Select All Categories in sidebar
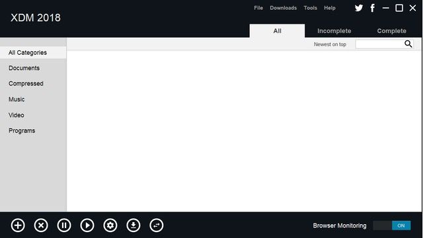 pyautogui.click(x=33, y=53)
